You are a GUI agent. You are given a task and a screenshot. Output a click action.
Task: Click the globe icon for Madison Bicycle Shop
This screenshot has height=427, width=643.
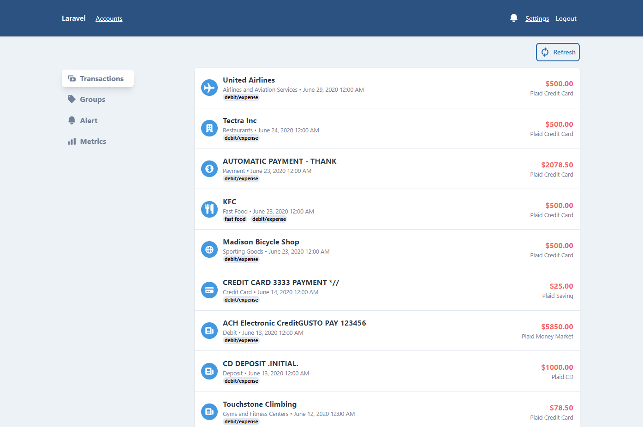pos(209,250)
